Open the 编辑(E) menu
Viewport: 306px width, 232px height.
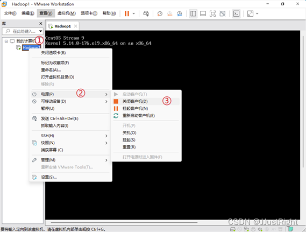point(28,13)
